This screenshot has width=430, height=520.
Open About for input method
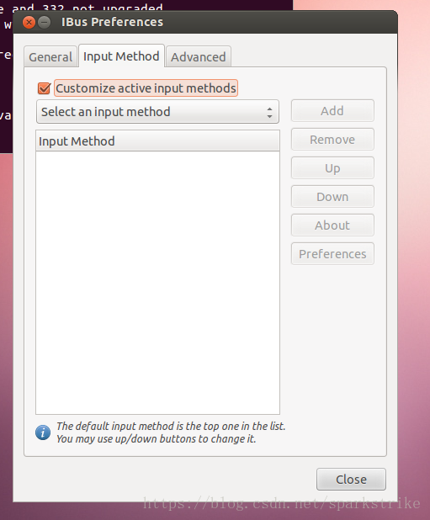[x=332, y=226]
